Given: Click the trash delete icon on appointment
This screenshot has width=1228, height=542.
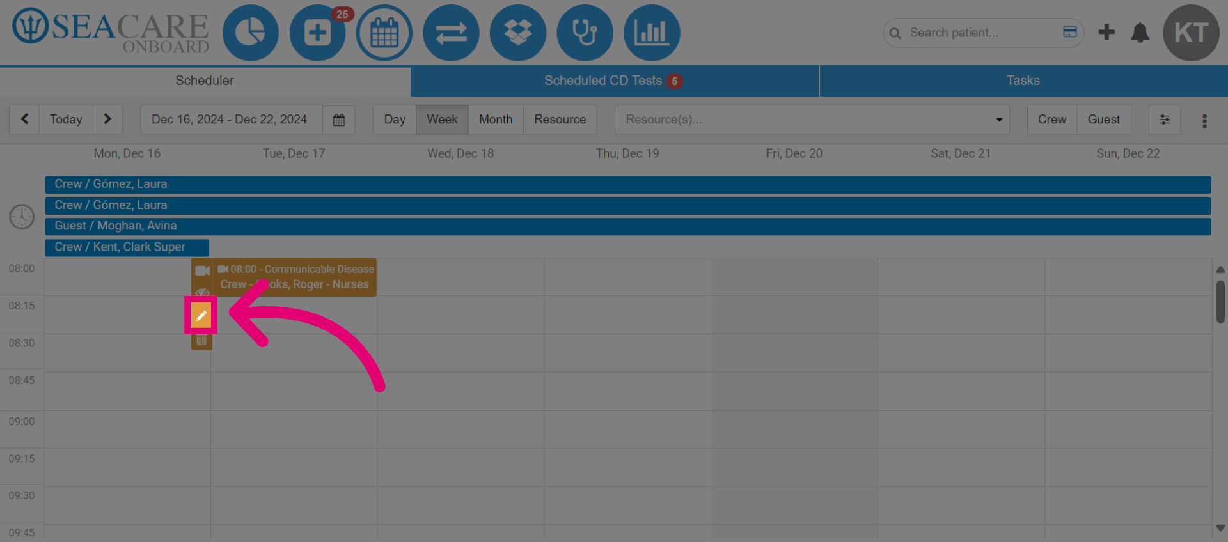Looking at the screenshot, I should coord(201,341).
